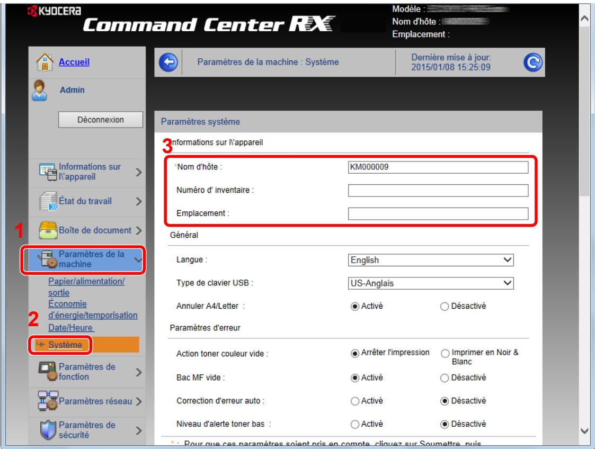This screenshot has width=595, height=449.
Task: Select Désactivé for Correction d'erreur auto
Action: [x=445, y=401]
